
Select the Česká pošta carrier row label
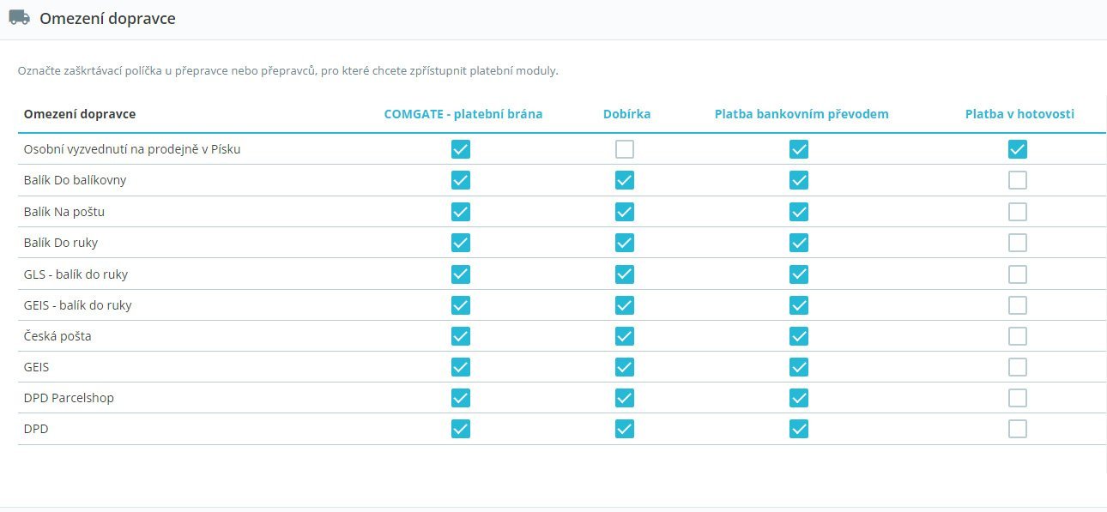(57, 336)
